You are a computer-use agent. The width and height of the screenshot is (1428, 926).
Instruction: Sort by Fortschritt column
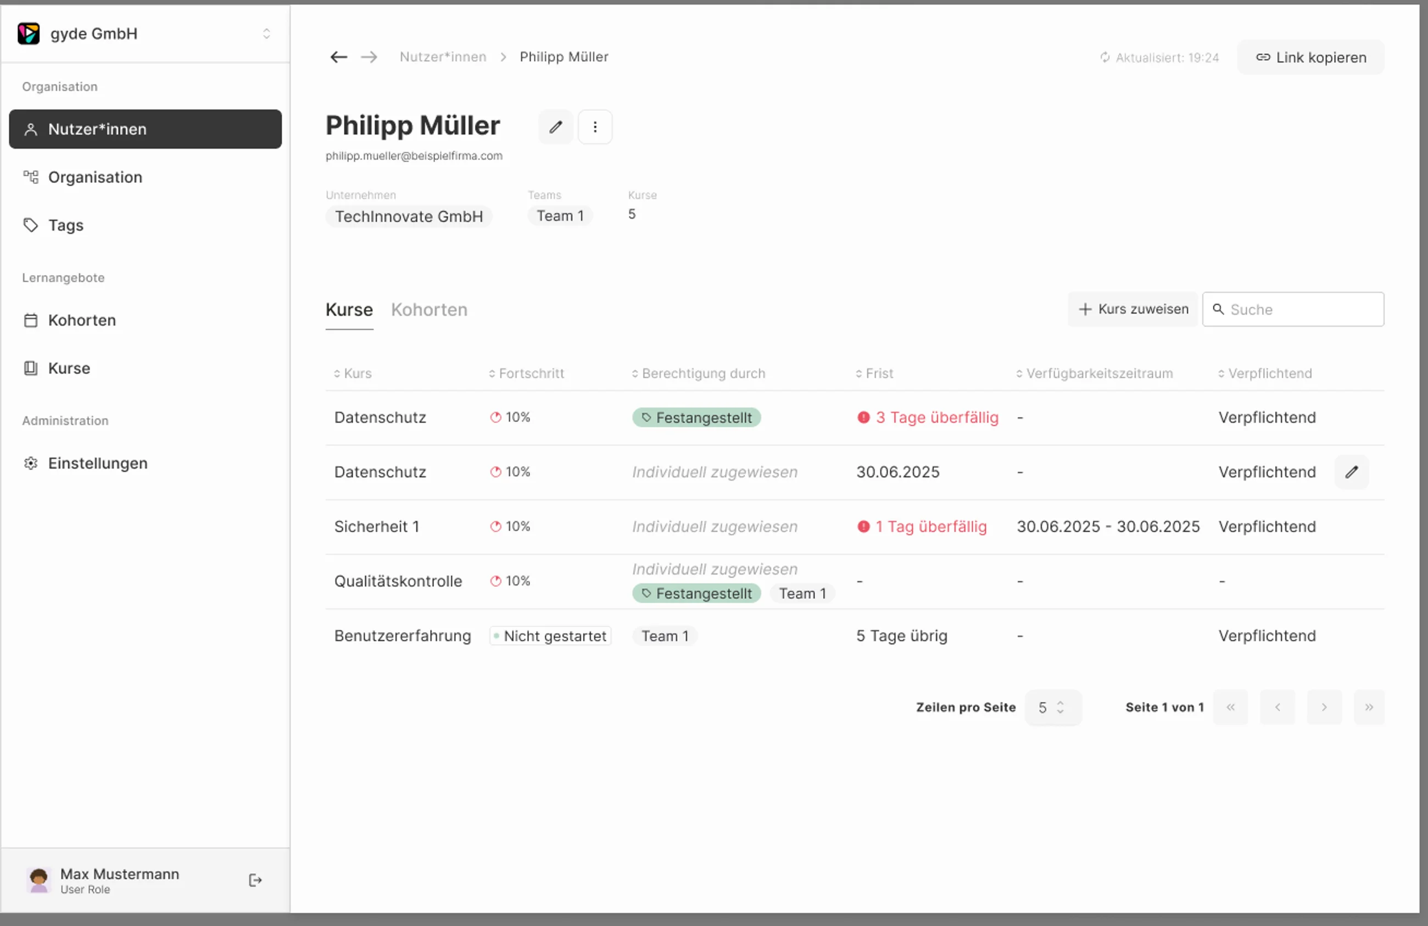(x=526, y=373)
